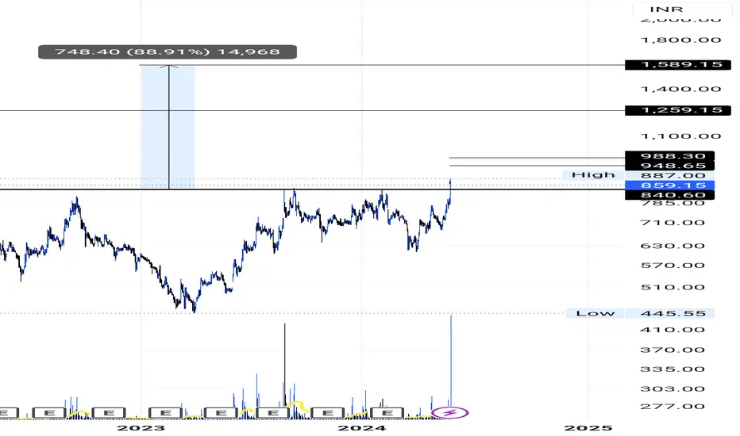The height and width of the screenshot is (436, 740).
Task: Click the E earnings marker nearest the 2024 label
Action: click(x=387, y=413)
